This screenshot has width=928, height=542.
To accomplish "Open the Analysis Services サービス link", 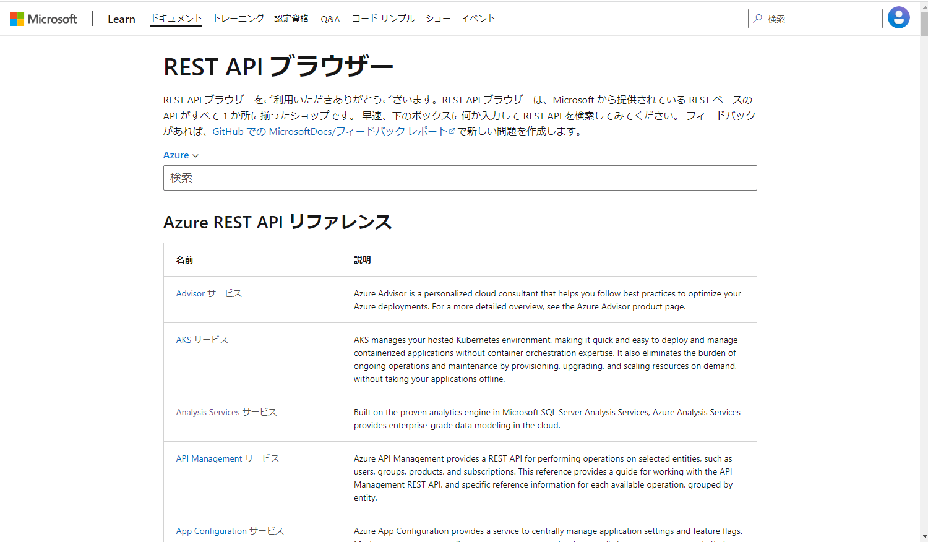I will click(226, 412).
